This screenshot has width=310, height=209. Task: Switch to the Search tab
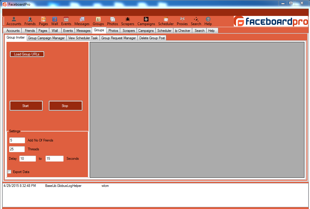click(x=199, y=30)
